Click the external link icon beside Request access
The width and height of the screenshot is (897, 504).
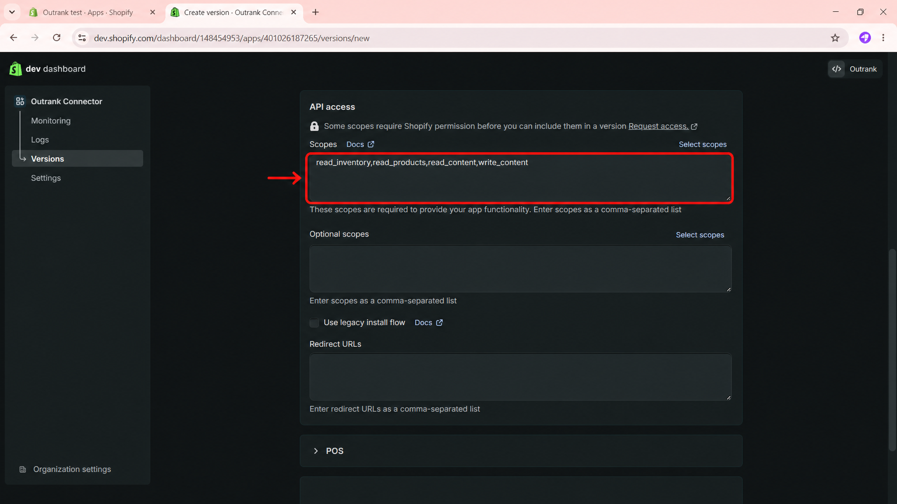click(694, 126)
